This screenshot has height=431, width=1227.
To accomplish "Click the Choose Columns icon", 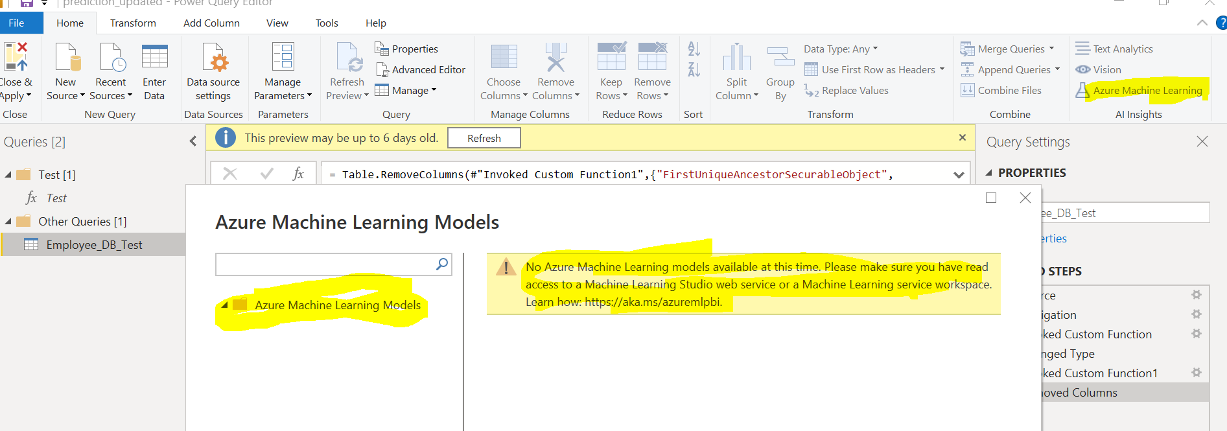I will [x=504, y=57].
